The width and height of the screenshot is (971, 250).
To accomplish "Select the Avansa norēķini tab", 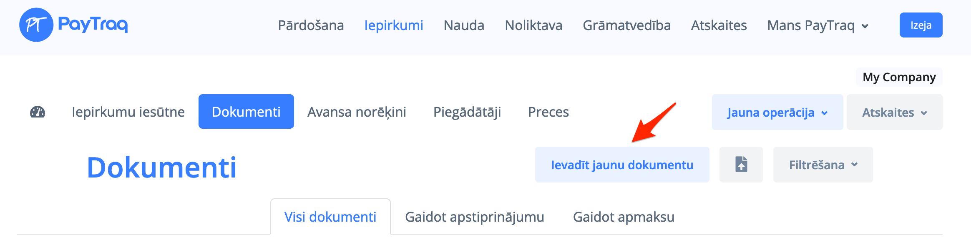I will pyautogui.click(x=357, y=112).
